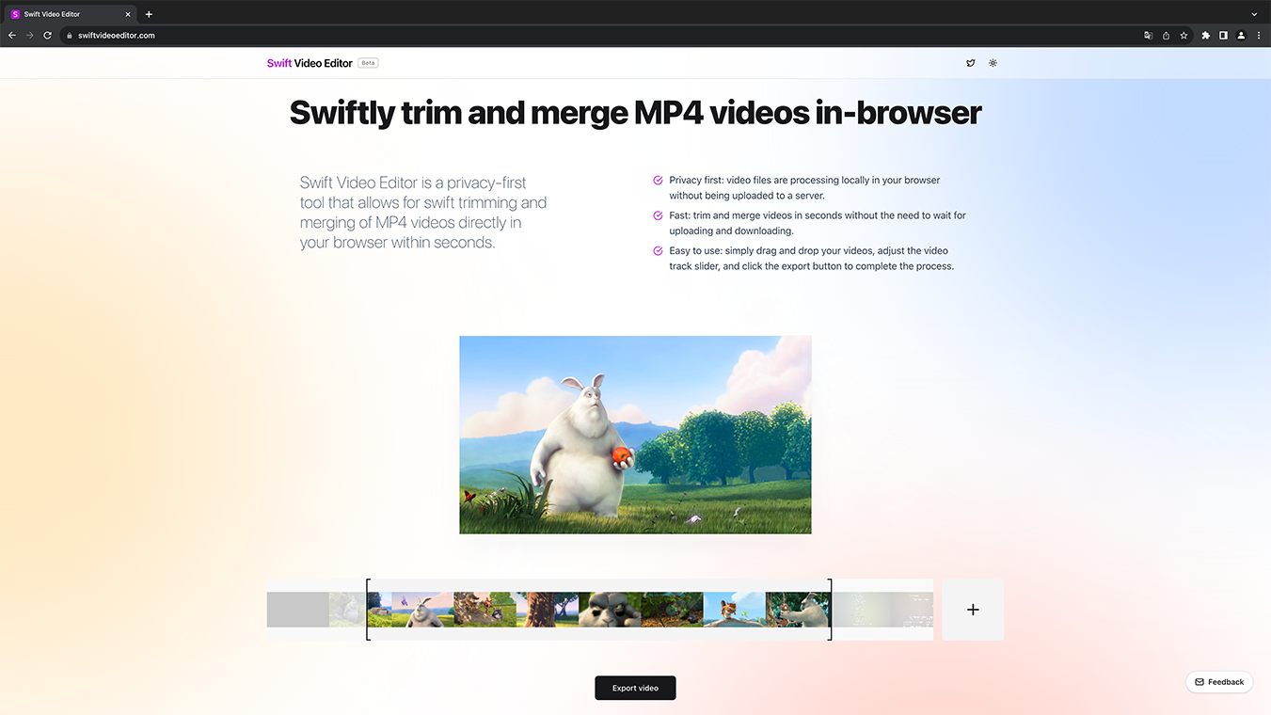Click the Export video button
The height and width of the screenshot is (715, 1271).
(635, 688)
